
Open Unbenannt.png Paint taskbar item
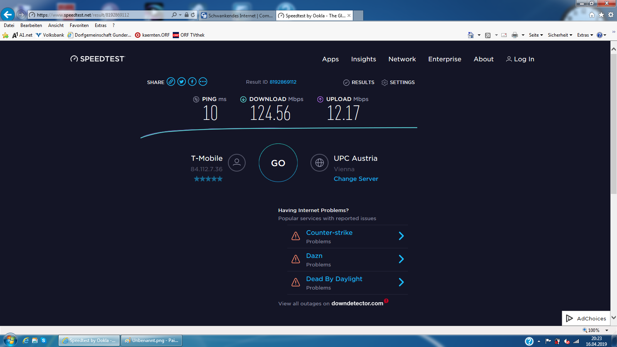tap(151, 340)
